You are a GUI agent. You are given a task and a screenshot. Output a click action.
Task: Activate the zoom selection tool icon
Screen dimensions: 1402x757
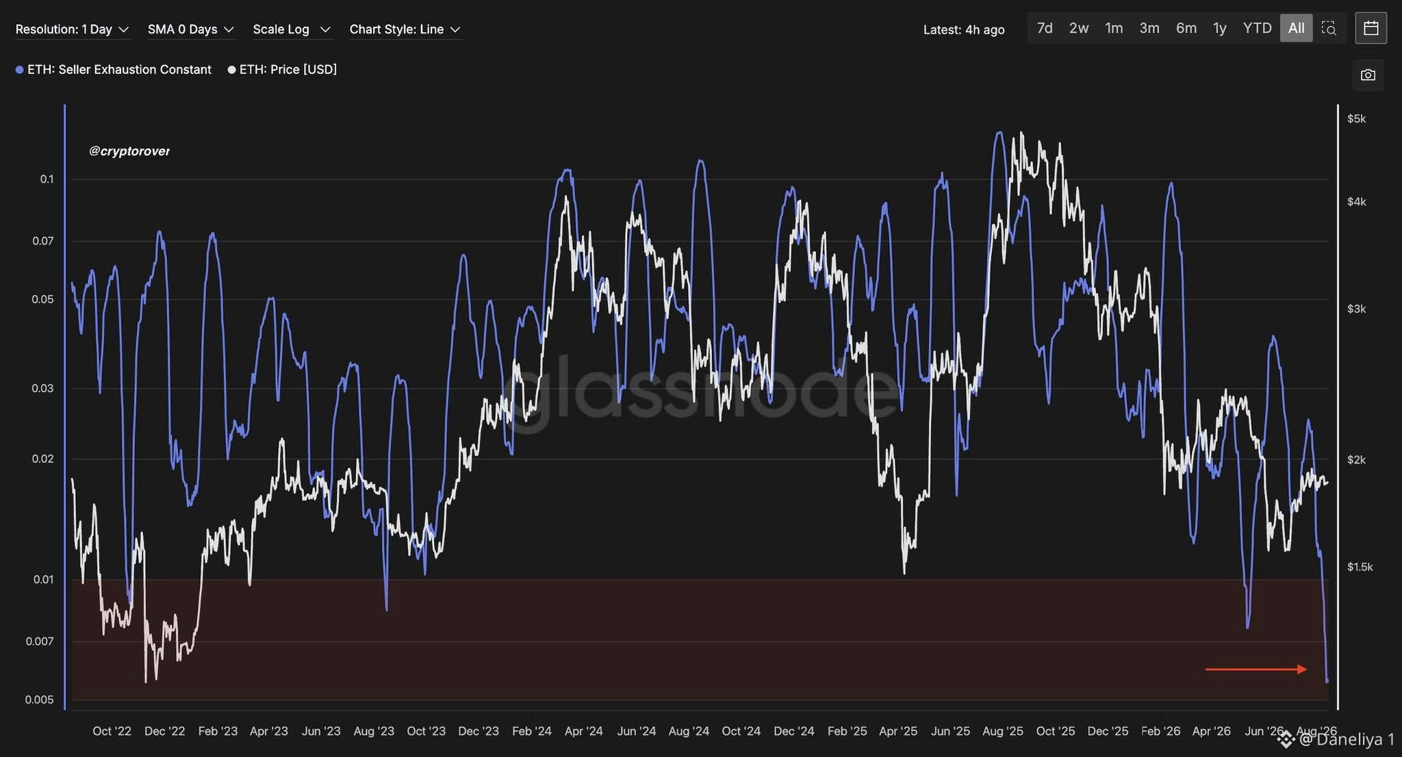[x=1329, y=28]
